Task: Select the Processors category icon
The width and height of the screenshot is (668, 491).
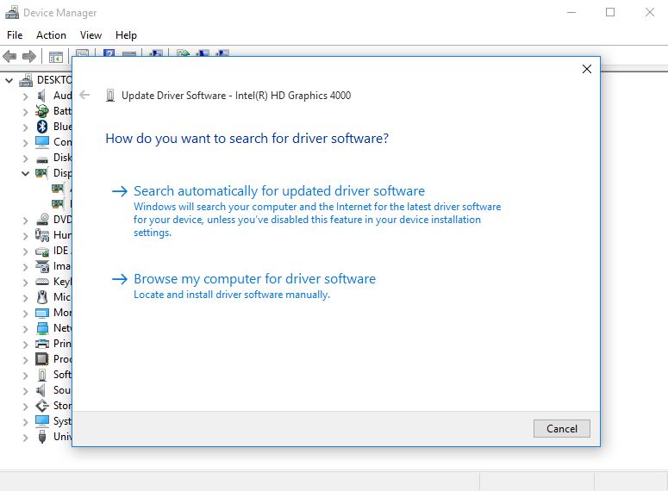Action: point(42,359)
